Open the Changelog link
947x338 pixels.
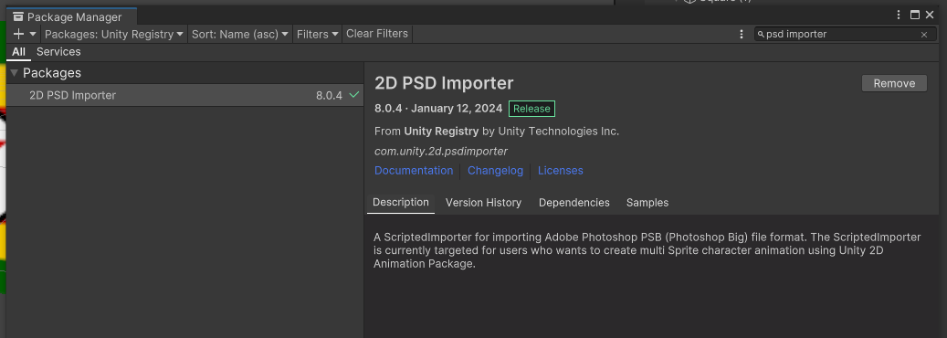(495, 171)
